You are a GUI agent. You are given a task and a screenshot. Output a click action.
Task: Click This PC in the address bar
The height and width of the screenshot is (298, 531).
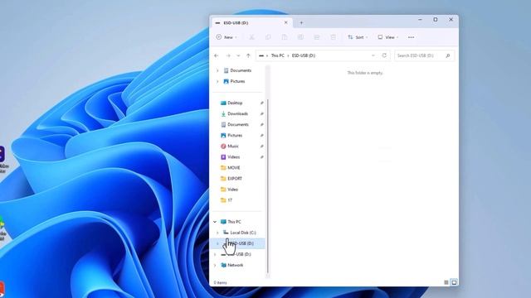[x=278, y=55]
